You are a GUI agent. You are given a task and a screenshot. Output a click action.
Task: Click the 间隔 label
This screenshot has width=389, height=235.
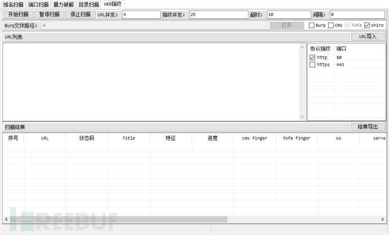[320, 15]
